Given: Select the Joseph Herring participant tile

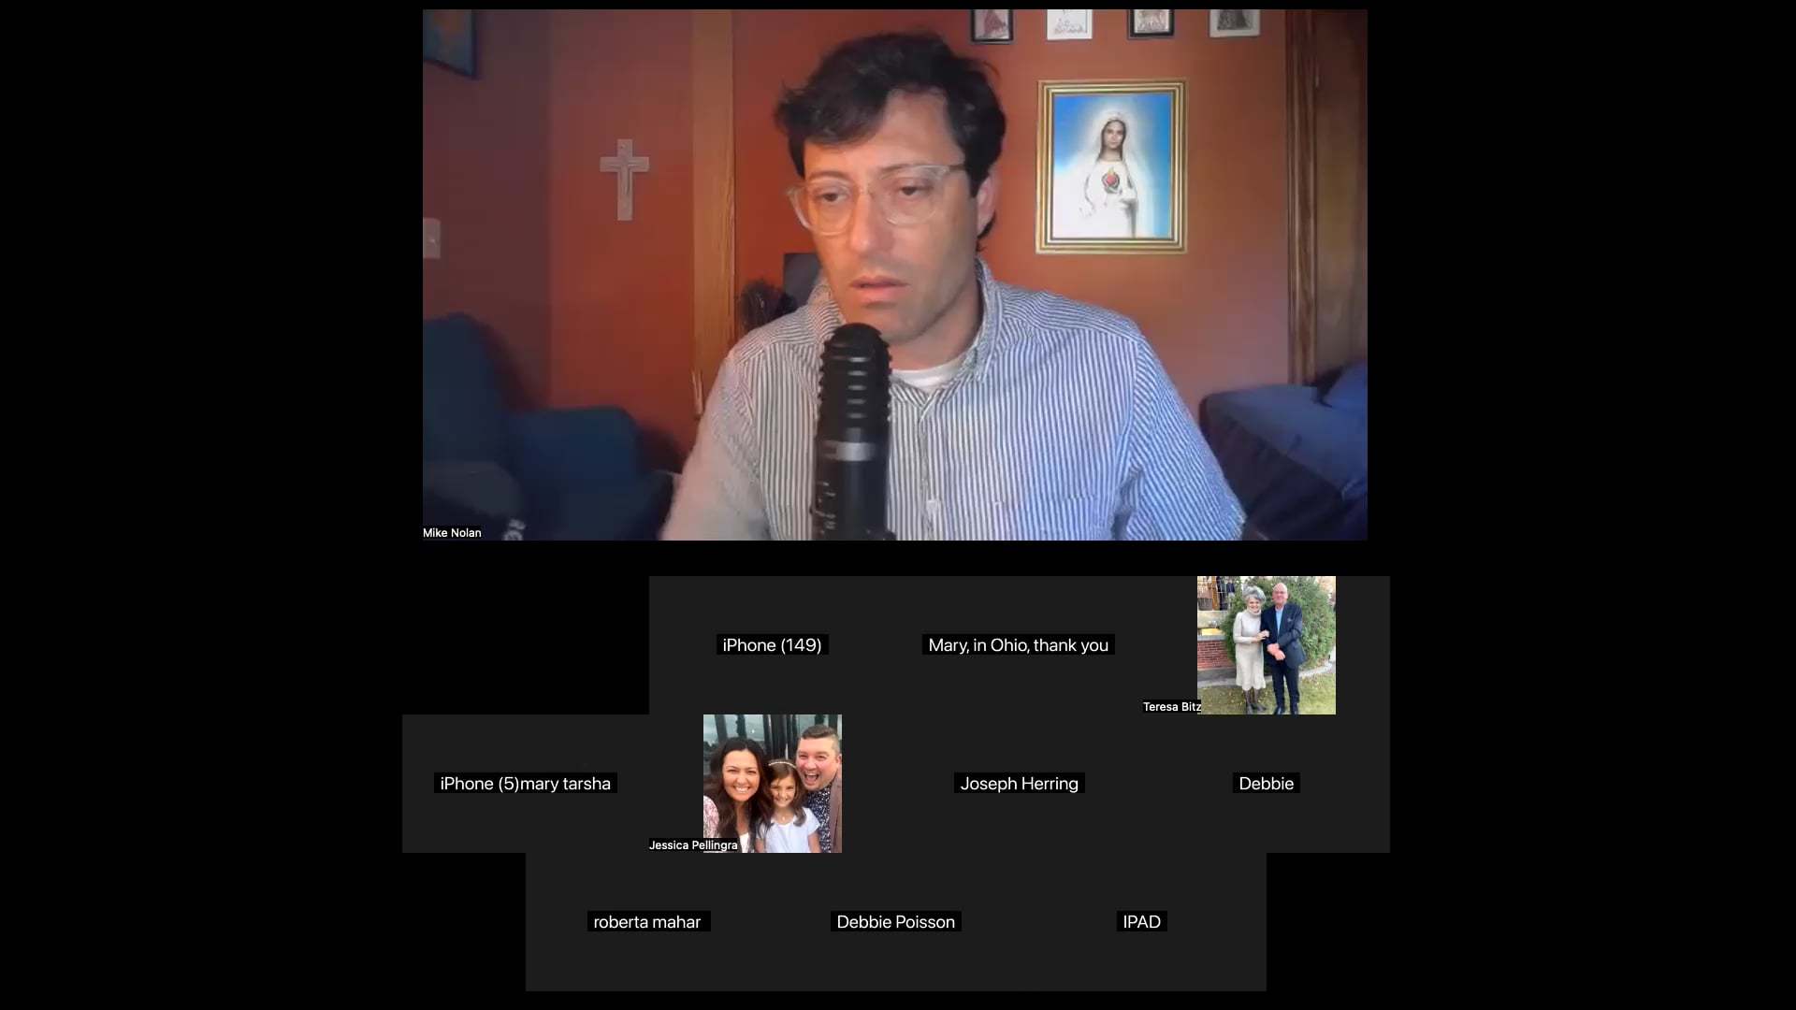Looking at the screenshot, I should point(1019,784).
